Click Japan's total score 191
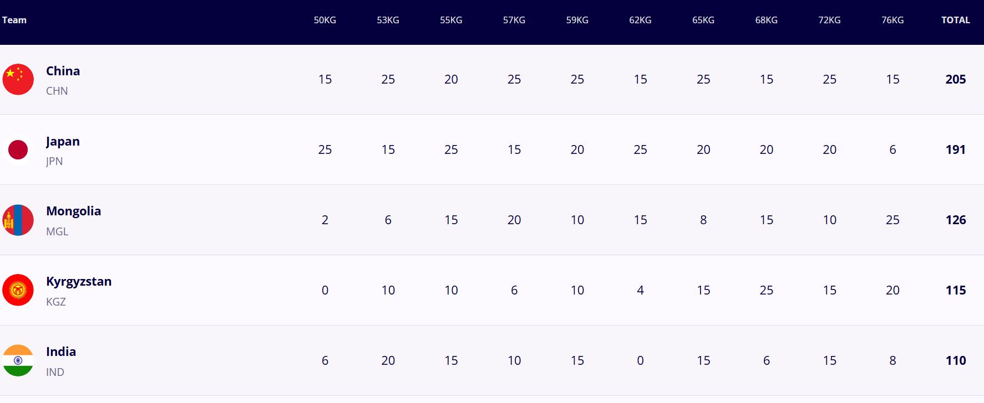The height and width of the screenshot is (403, 984). click(x=955, y=149)
